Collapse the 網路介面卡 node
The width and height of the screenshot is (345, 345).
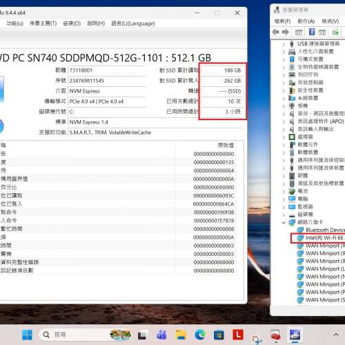click(284, 222)
